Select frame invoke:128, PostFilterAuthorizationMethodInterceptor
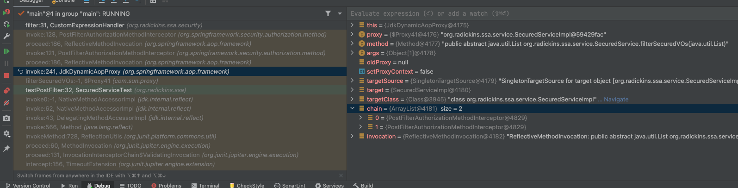Viewport: 738px width, 188px height. point(180,34)
